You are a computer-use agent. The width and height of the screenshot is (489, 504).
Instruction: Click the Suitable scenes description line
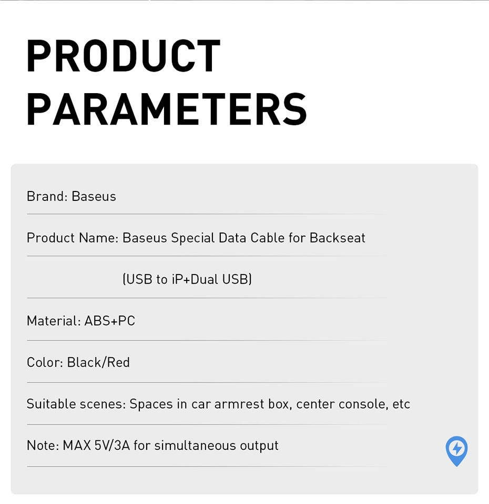tap(219, 404)
